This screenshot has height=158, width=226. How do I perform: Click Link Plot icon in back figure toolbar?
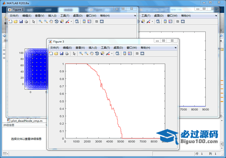158,21
